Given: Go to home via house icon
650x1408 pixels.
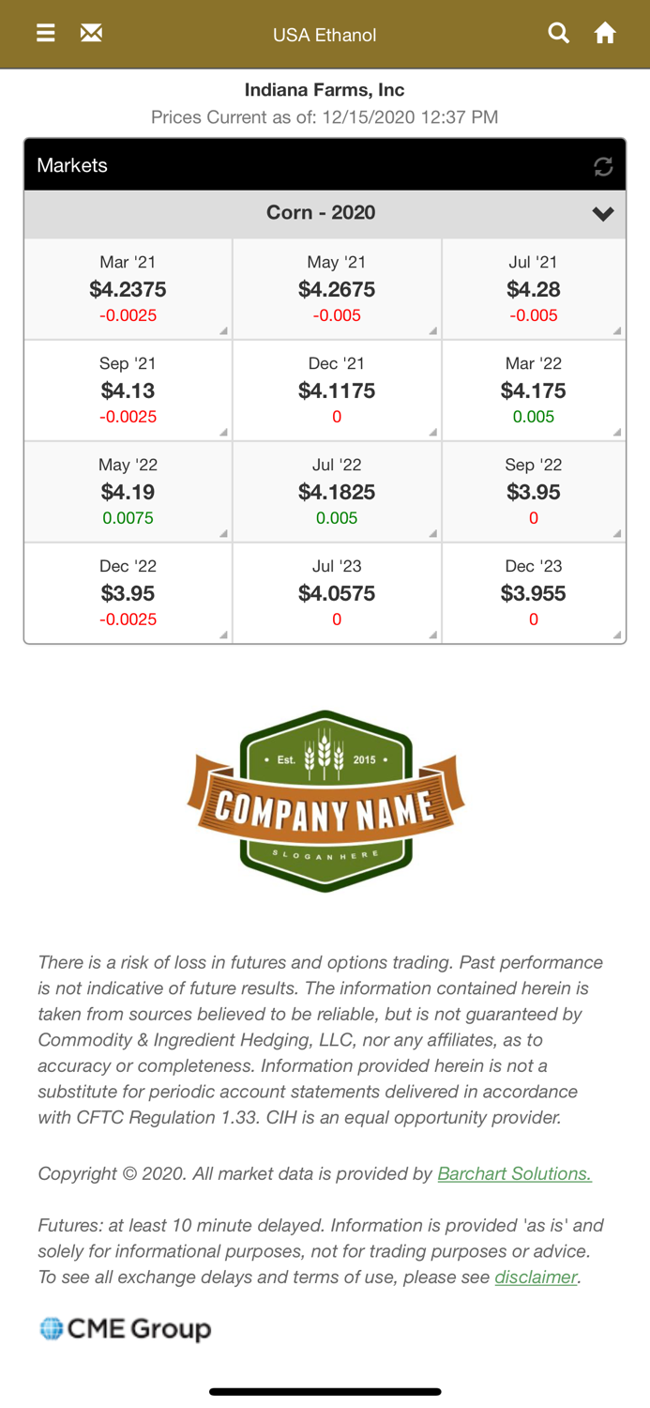Looking at the screenshot, I should [x=605, y=34].
